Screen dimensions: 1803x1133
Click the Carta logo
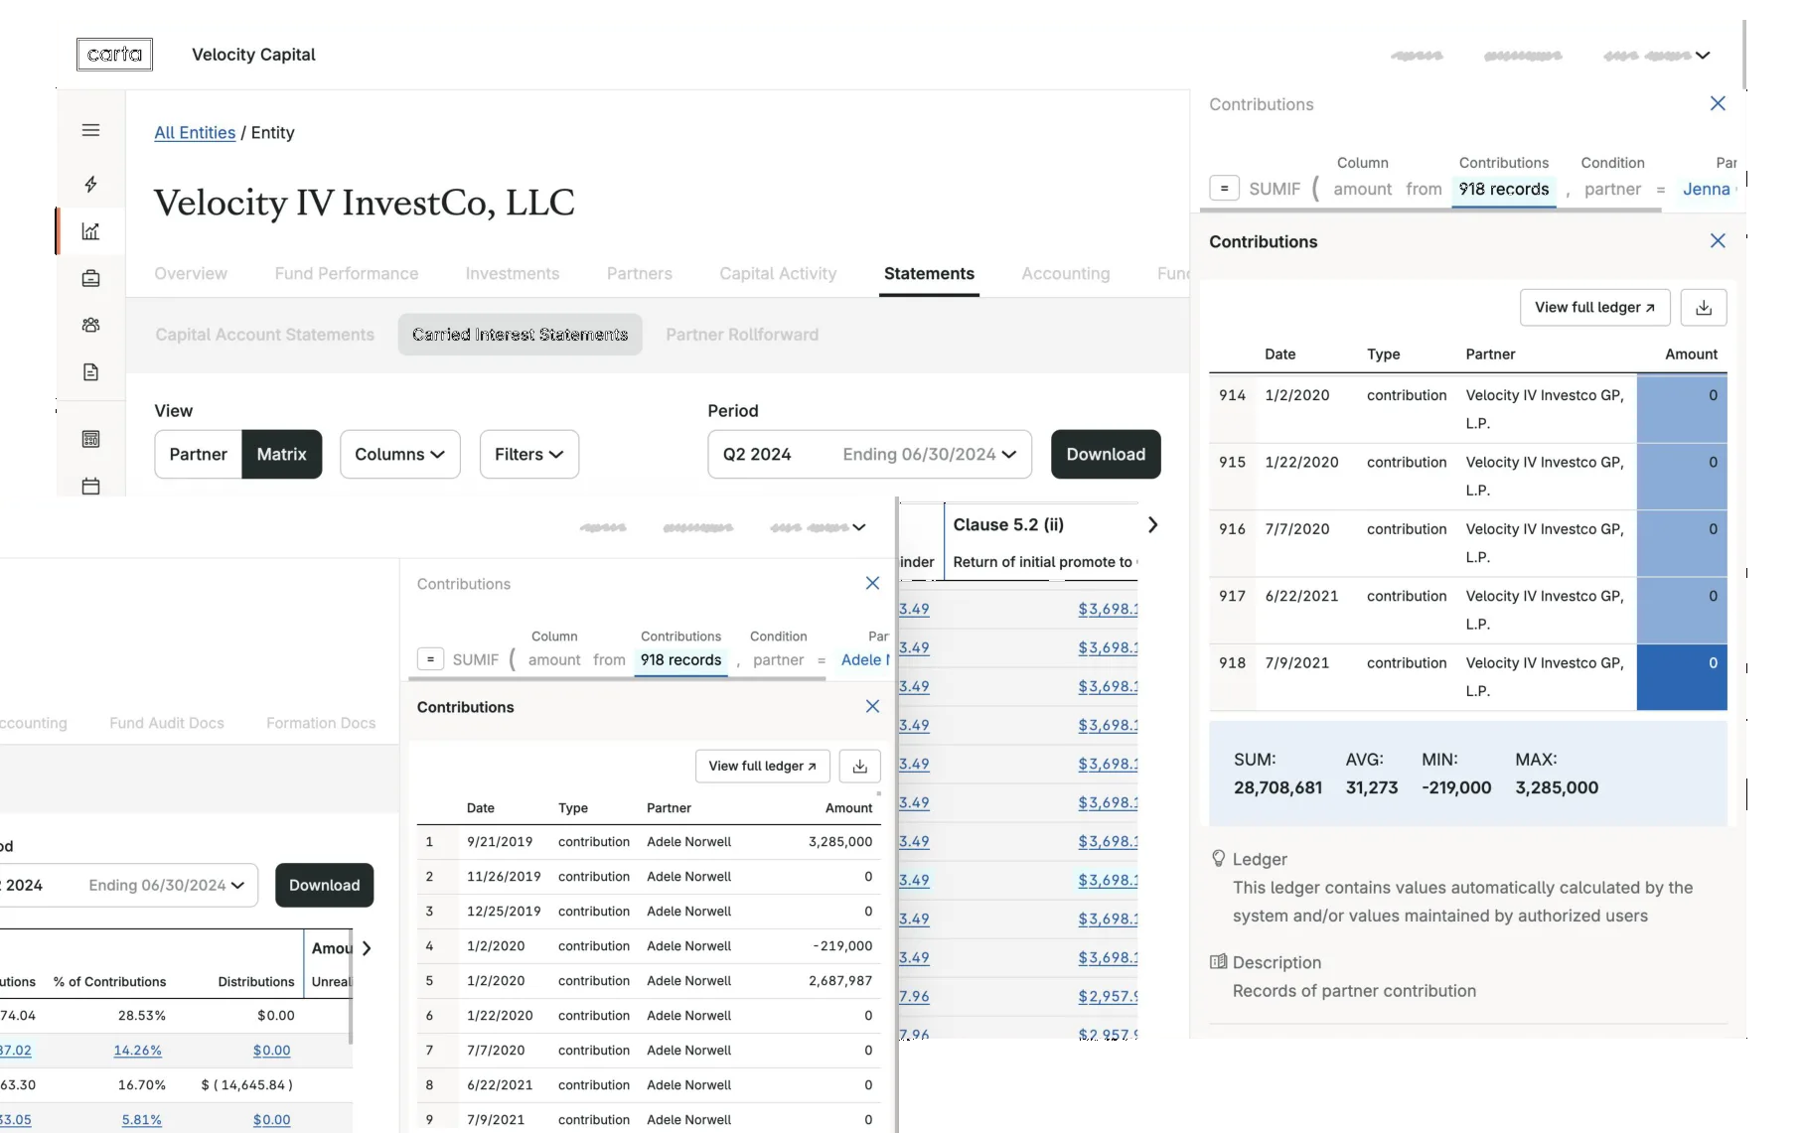(114, 54)
